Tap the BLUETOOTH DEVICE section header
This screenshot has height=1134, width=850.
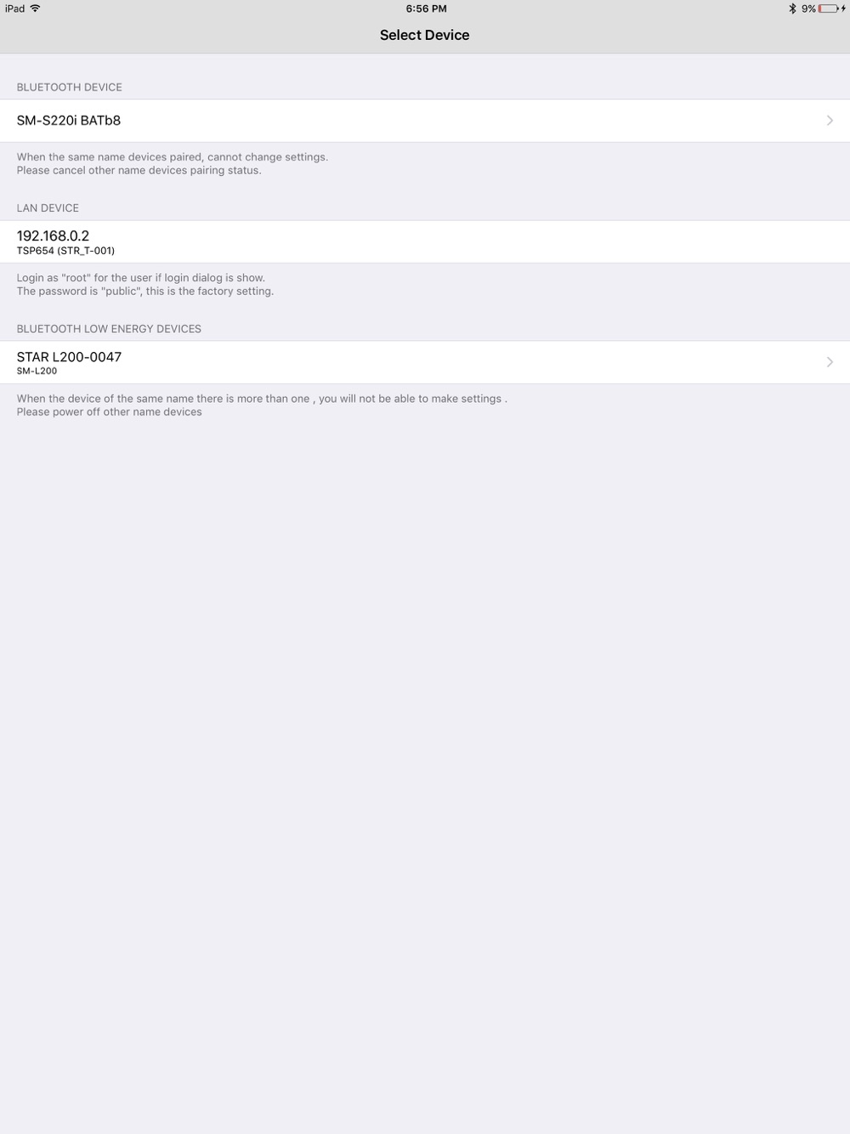70,88
